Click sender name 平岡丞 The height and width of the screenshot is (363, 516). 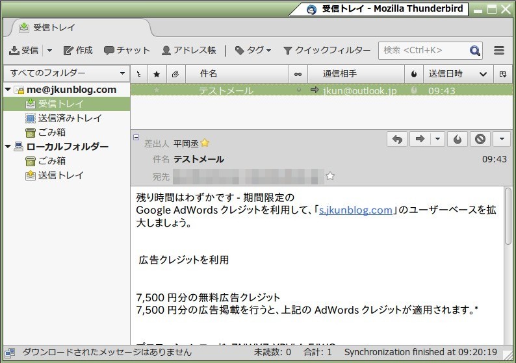(186, 144)
